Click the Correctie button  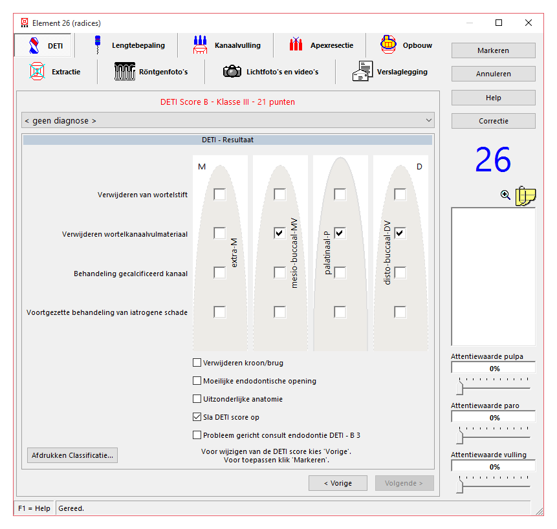tap(493, 121)
